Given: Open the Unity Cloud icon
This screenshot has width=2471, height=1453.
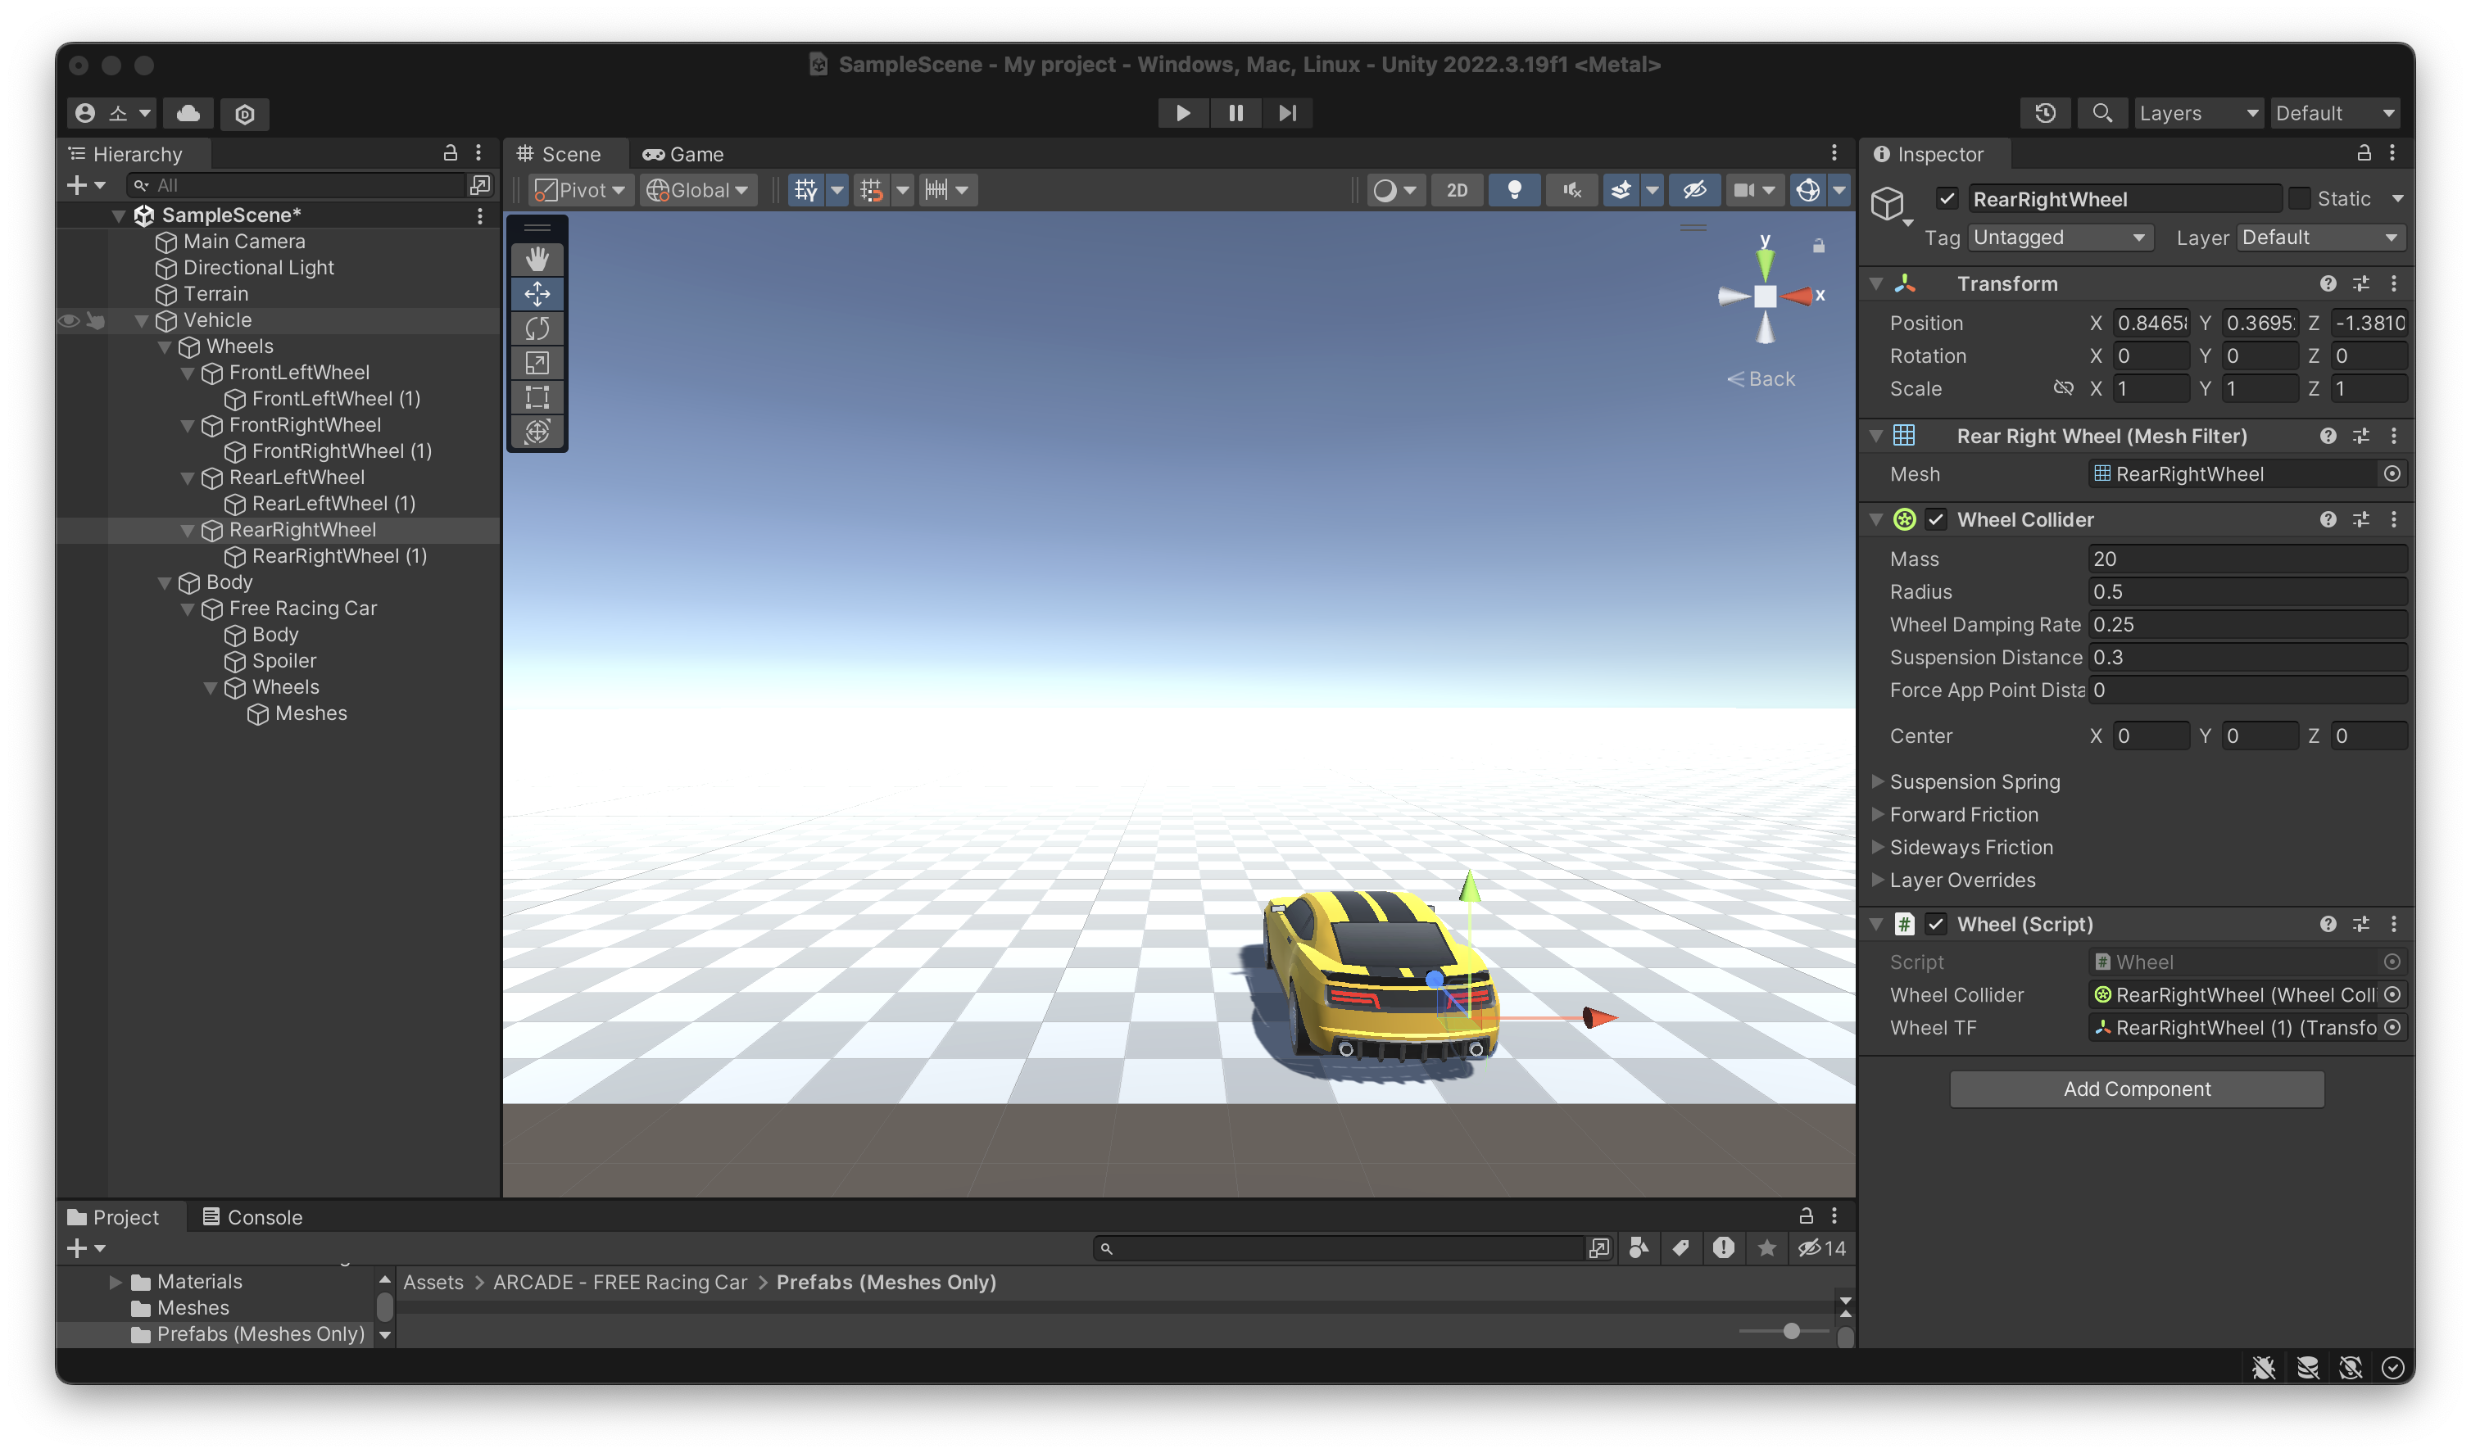Looking at the screenshot, I should 188,113.
